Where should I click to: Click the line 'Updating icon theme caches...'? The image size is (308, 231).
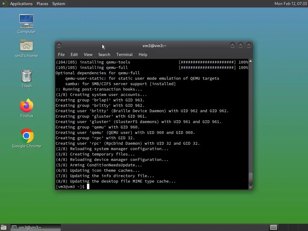(x=98, y=171)
